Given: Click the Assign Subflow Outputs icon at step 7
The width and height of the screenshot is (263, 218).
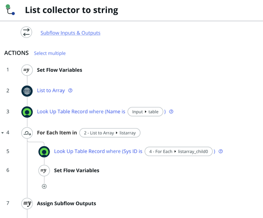Looking at the screenshot, I should (27, 203).
